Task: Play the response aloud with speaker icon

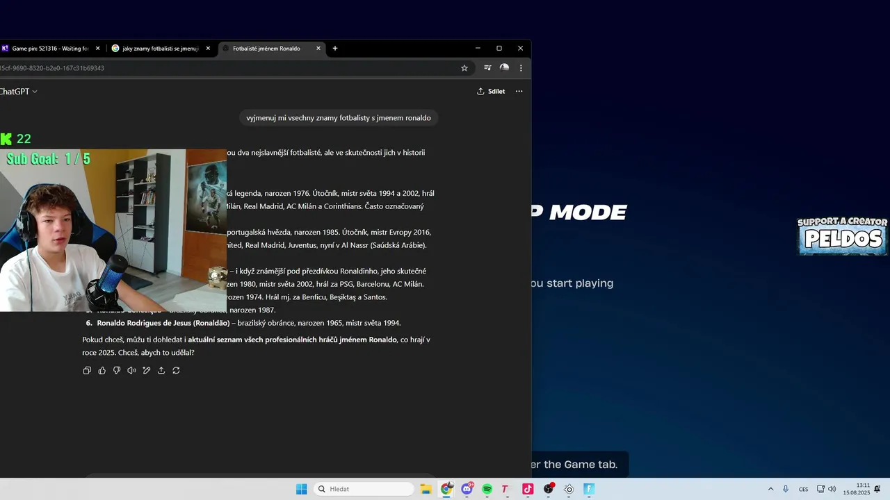Action: pos(131,371)
